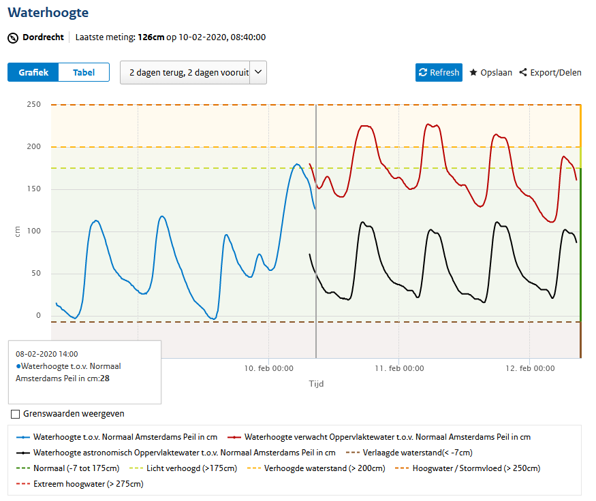Switch to the Grafiek tab
The height and width of the screenshot is (501, 596).
(33, 72)
